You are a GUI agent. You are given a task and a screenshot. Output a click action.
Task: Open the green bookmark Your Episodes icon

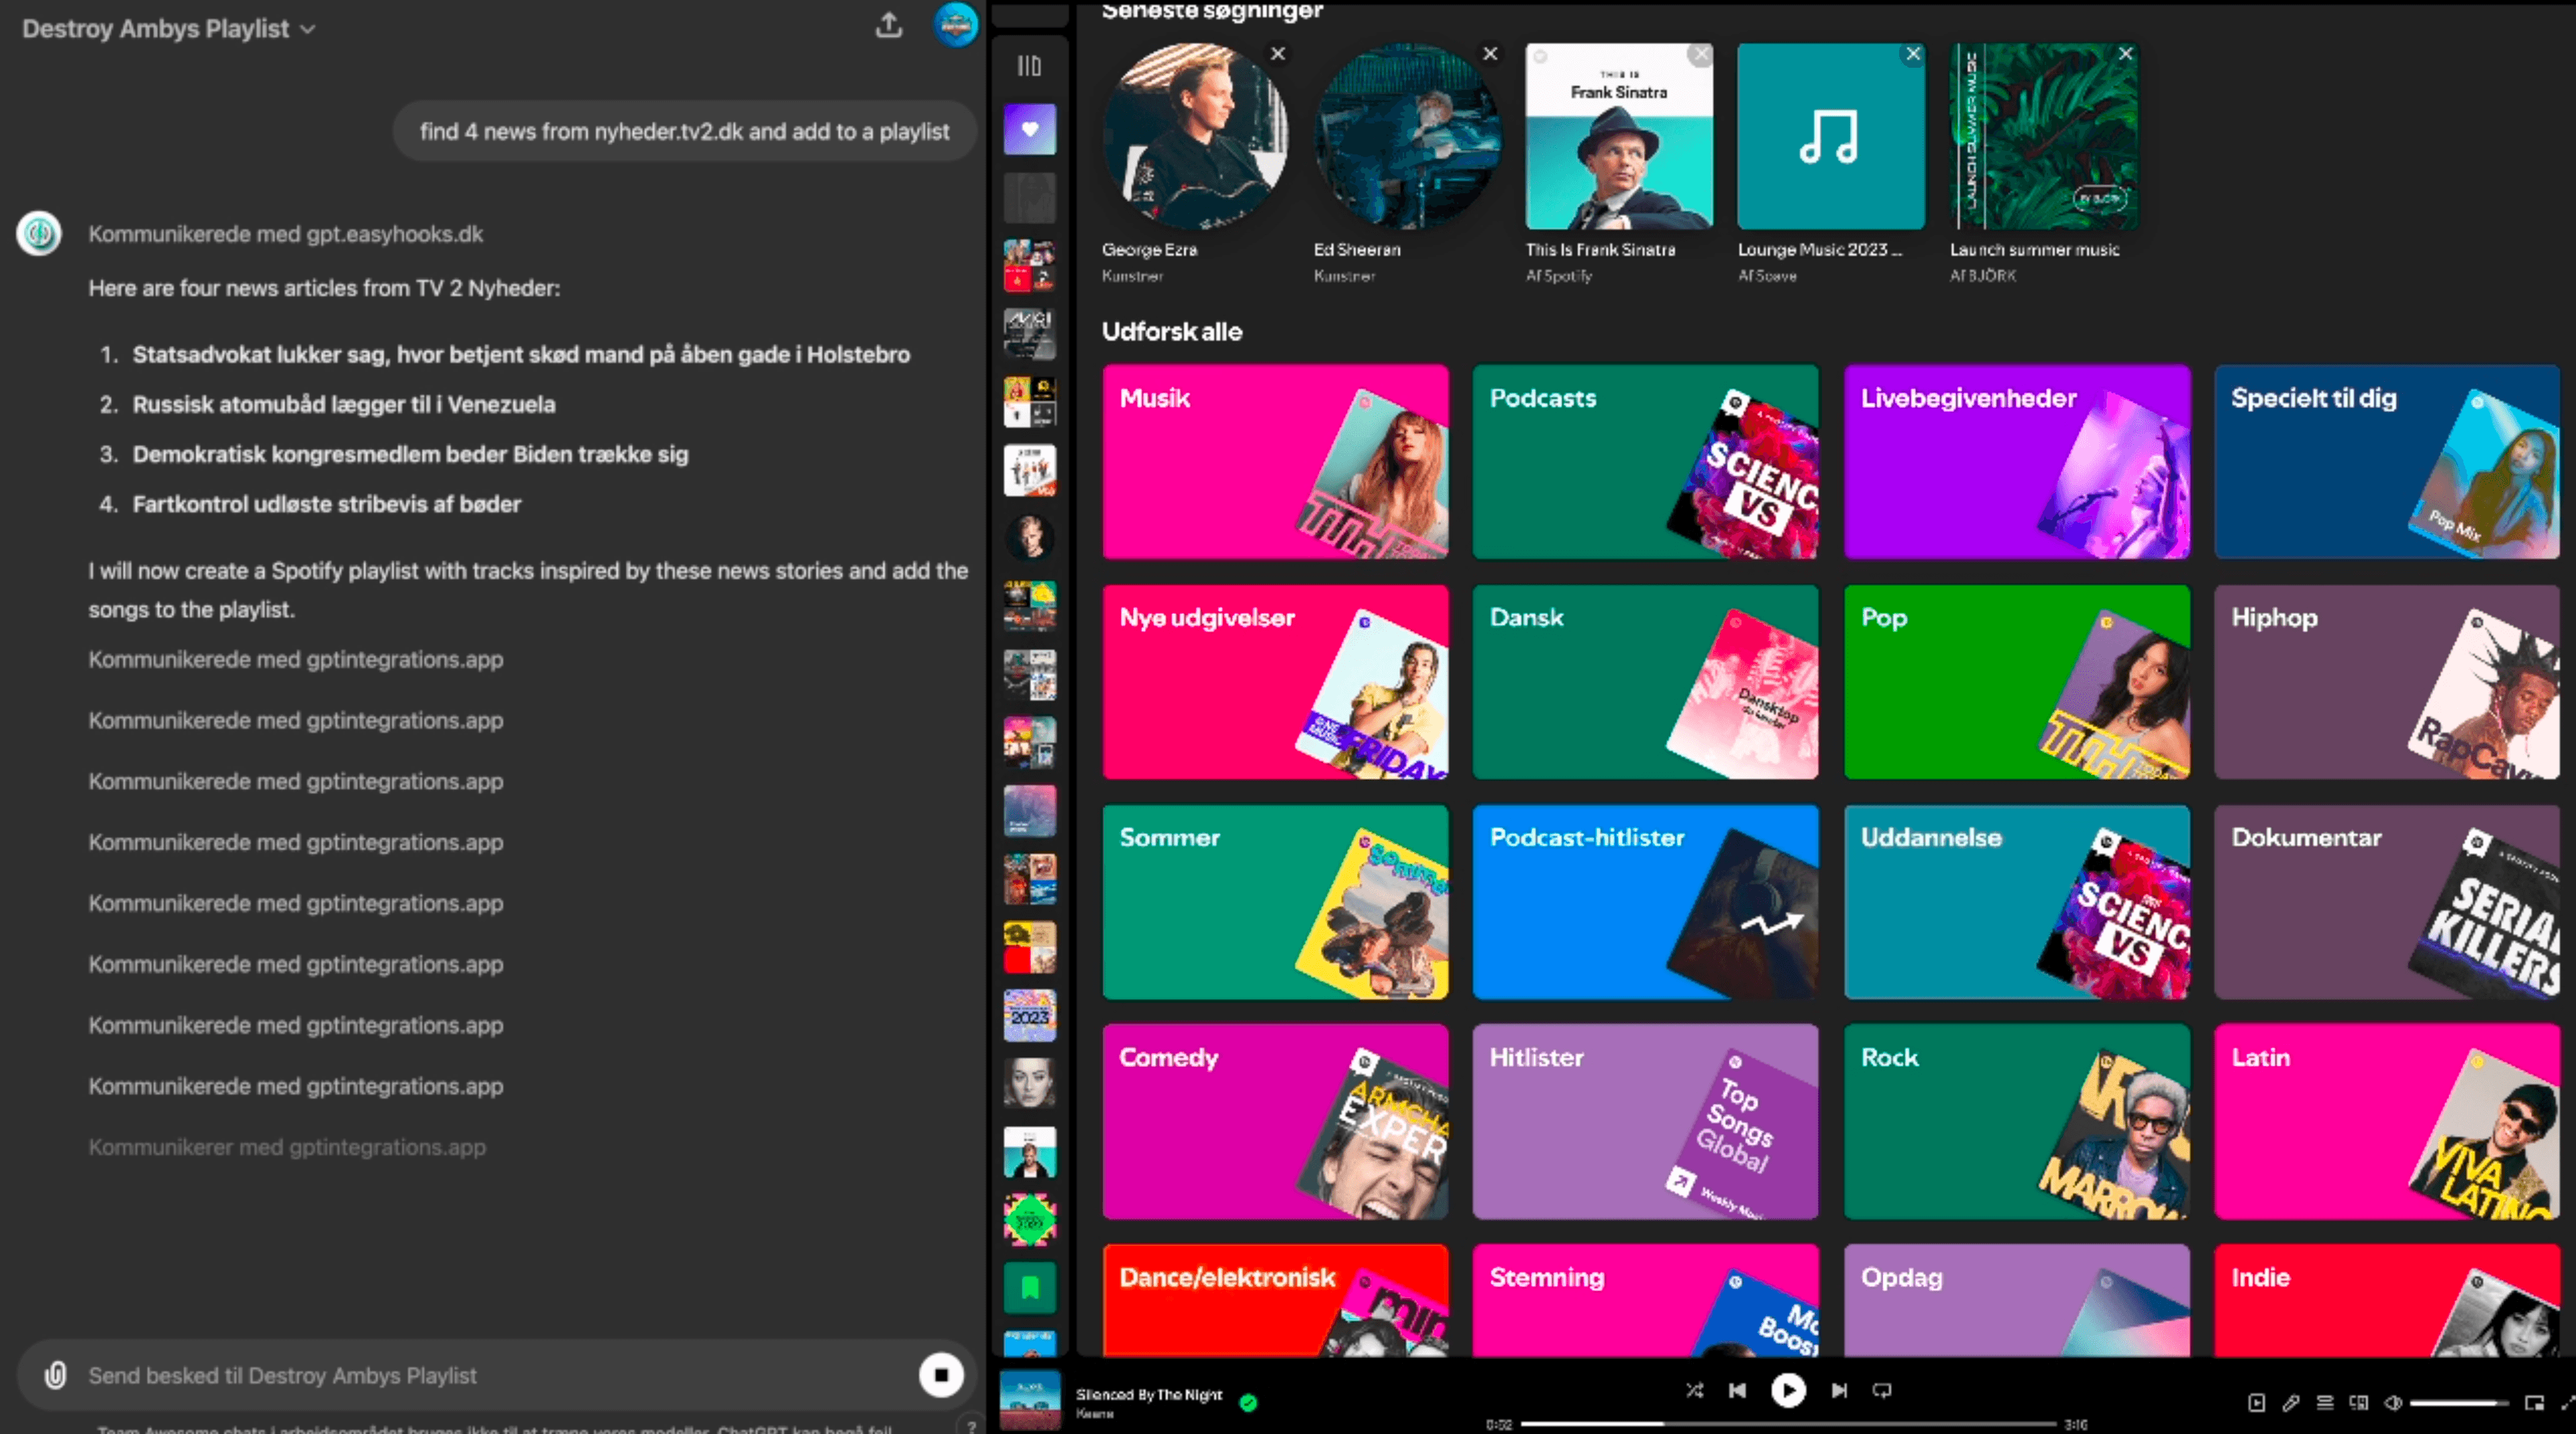[x=1029, y=1288]
